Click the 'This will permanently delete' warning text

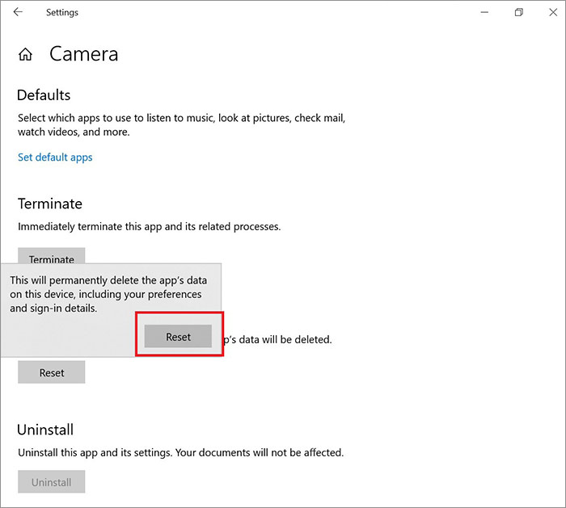108,294
